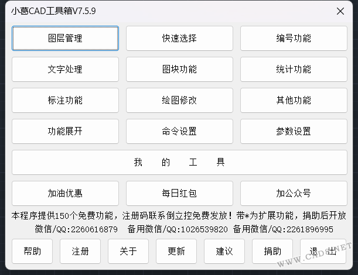Click the 捐助 donate button
The width and height of the screenshot is (358, 275).
coord(272,251)
